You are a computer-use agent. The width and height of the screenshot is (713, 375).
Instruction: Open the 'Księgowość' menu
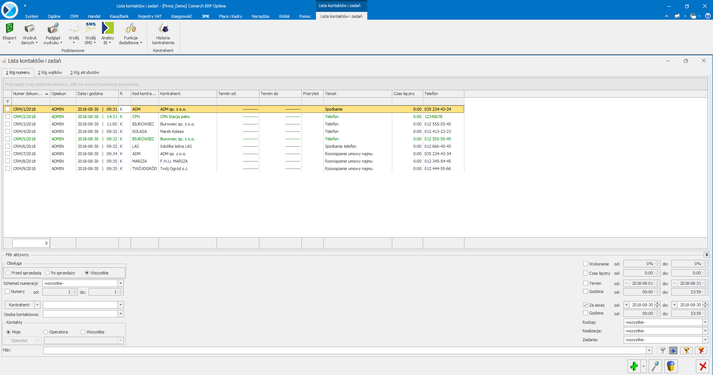(x=181, y=16)
